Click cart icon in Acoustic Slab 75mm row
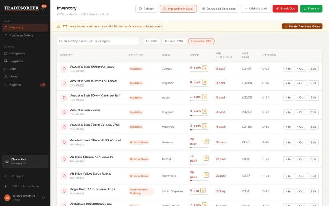 (x=204, y=111)
